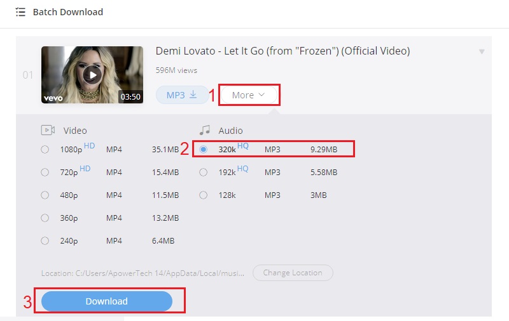Screen dimensions: 509x321
Task: Click the vevo logo on thumbnail
Action: point(53,98)
